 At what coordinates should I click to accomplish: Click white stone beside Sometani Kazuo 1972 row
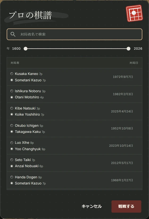tap(12, 80)
